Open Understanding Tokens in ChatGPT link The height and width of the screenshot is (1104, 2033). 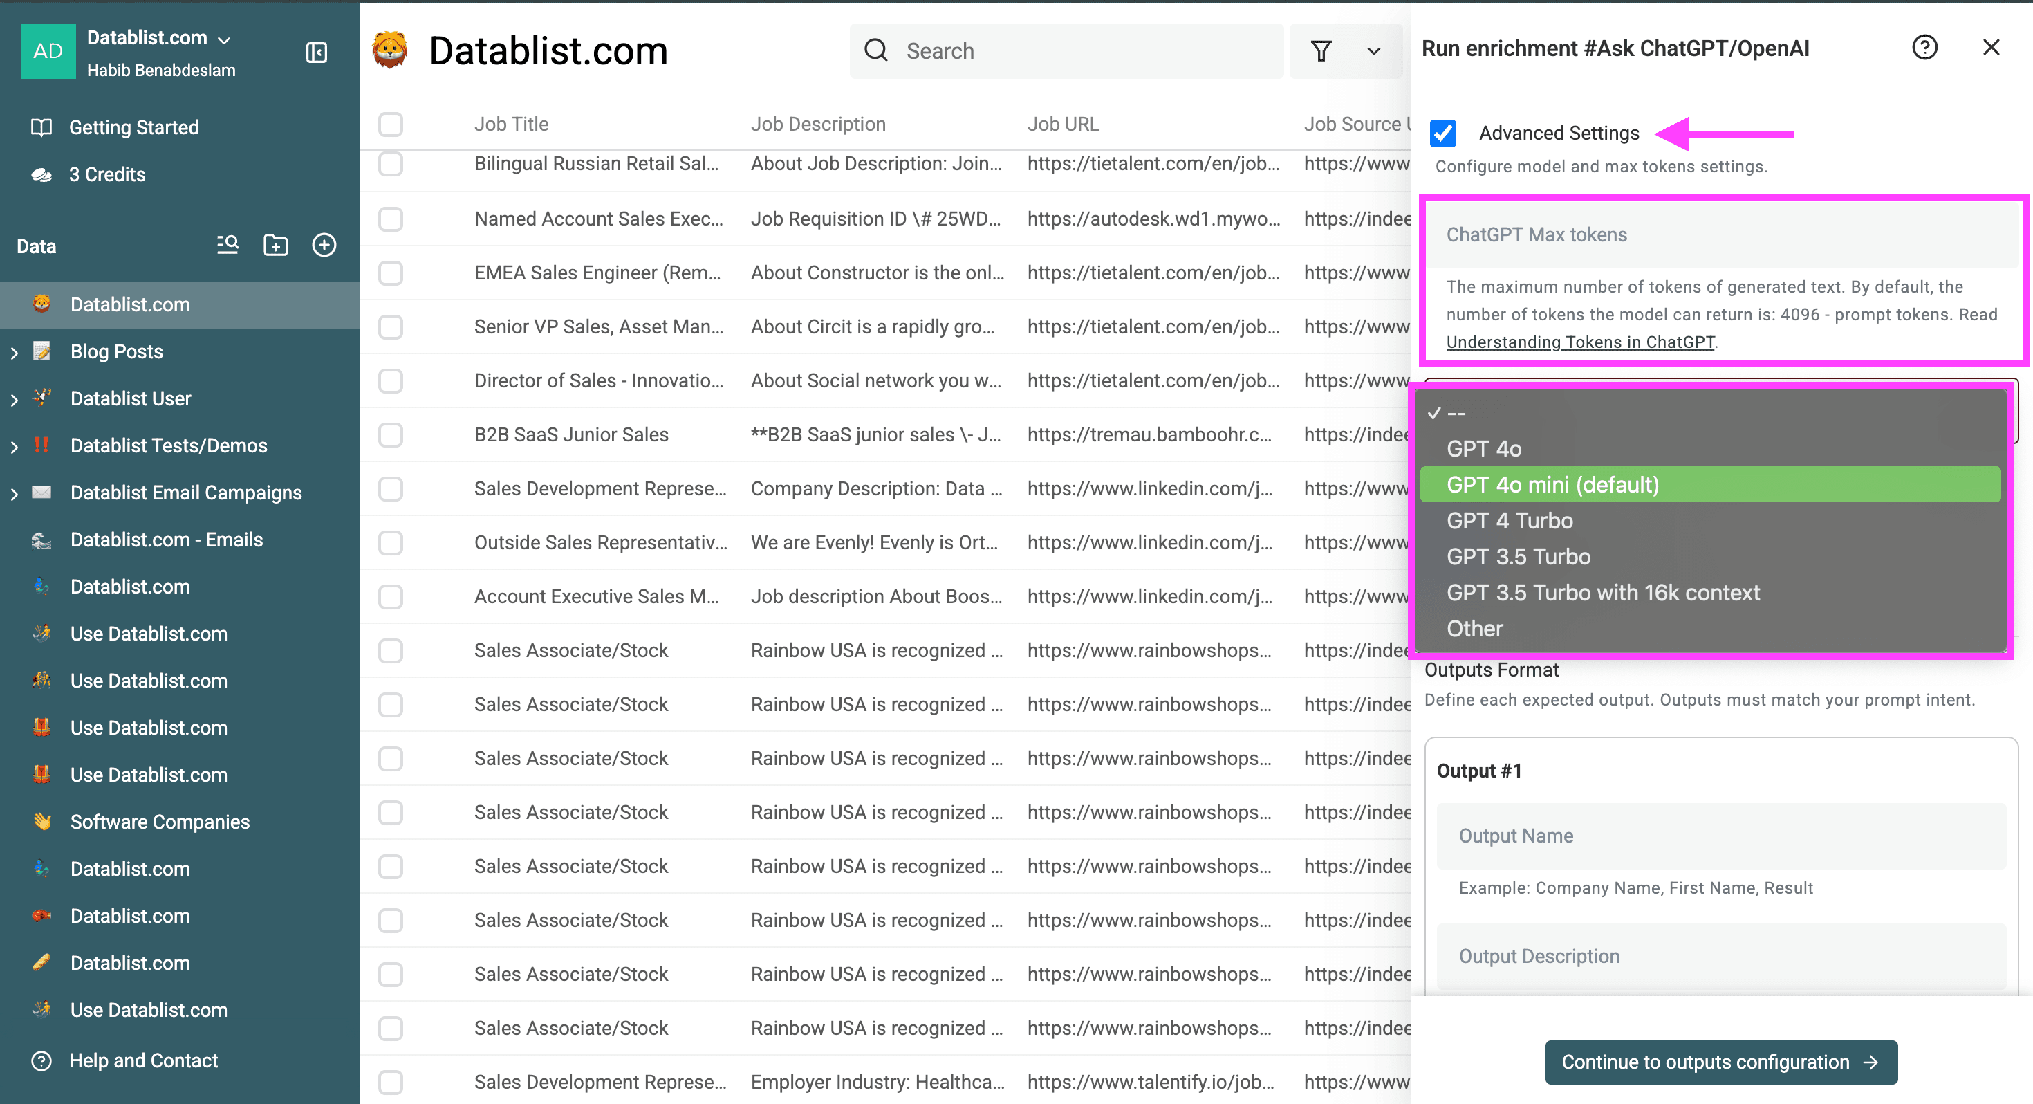coord(1580,342)
